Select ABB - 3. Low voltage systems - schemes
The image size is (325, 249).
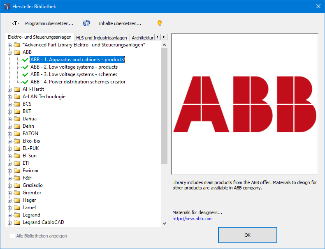click(x=74, y=74)
